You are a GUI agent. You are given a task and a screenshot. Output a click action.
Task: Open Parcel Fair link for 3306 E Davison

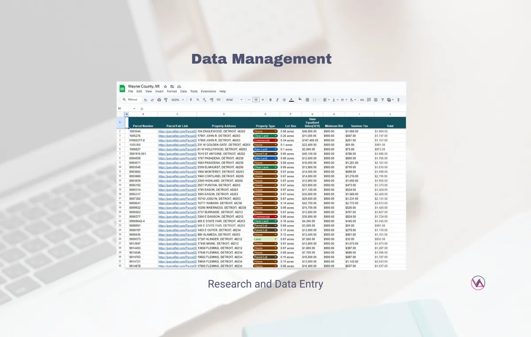tap(177, 217)
